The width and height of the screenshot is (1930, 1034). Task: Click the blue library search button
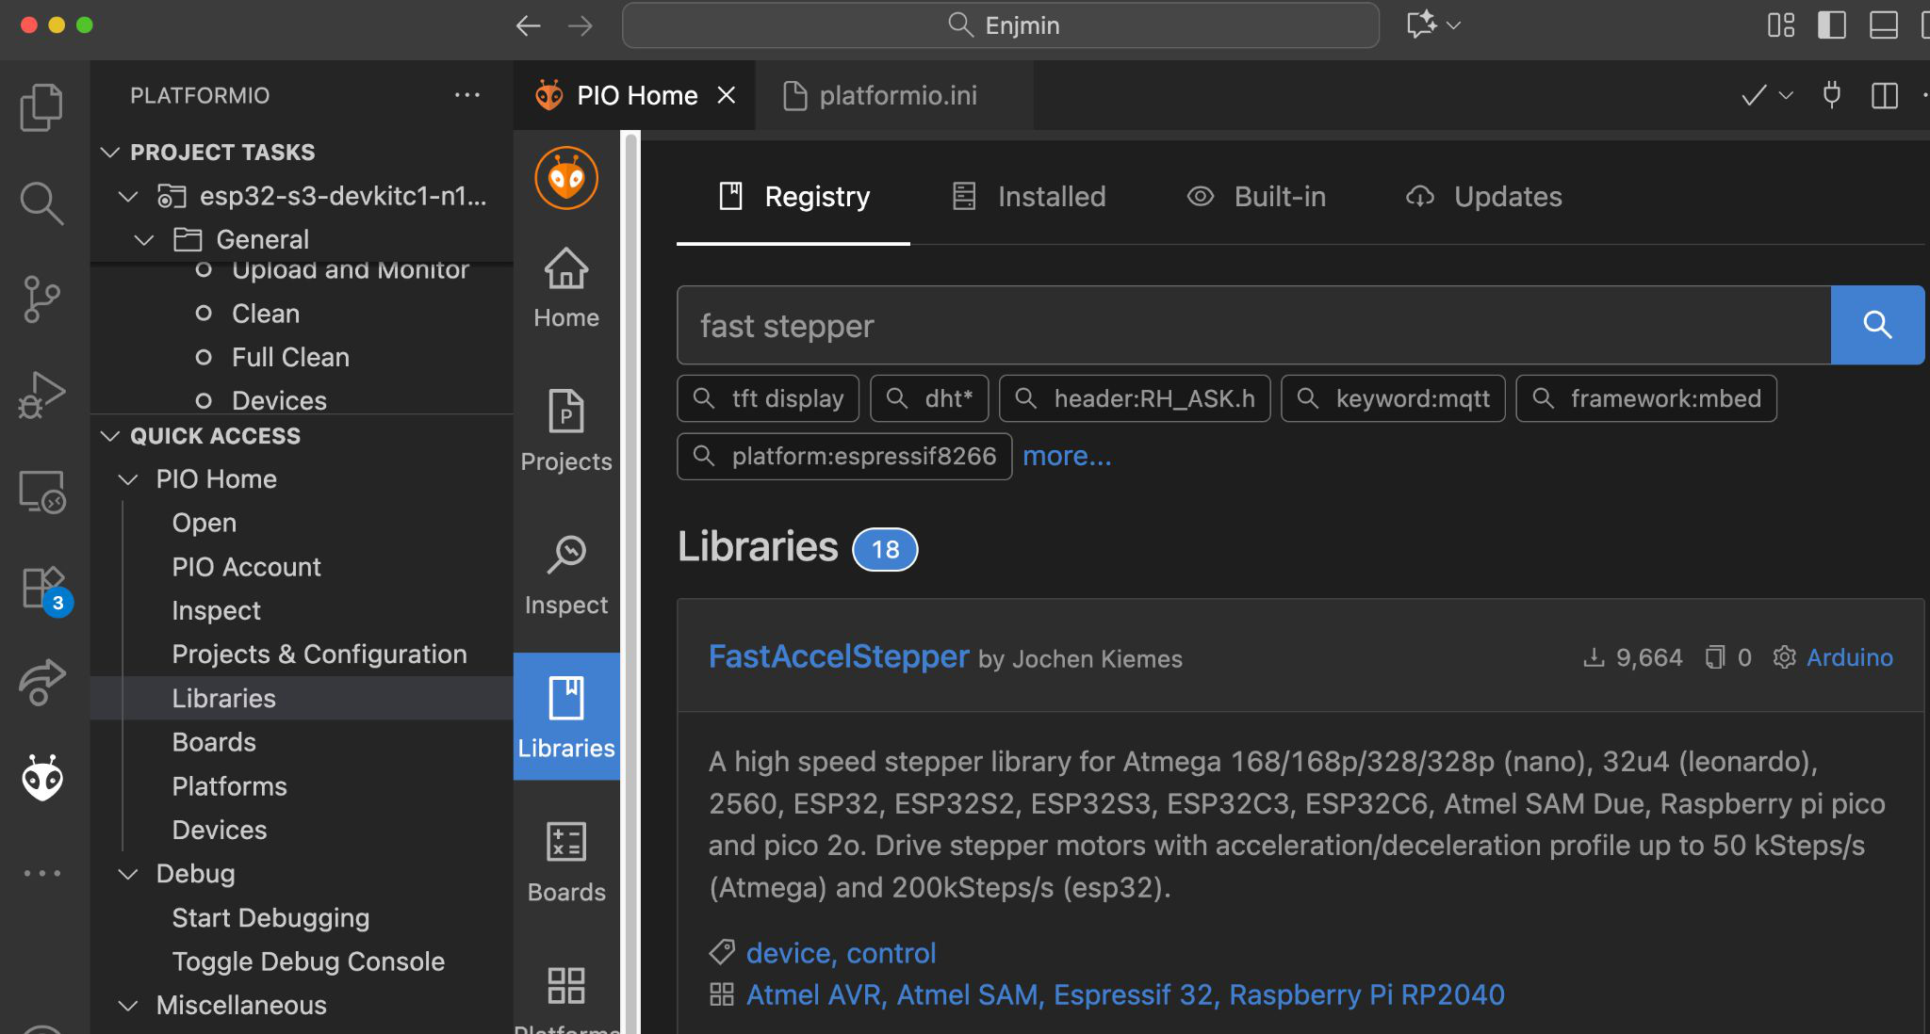(x=1877, y=325)
